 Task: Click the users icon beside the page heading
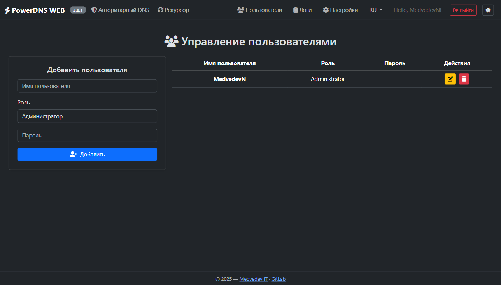[x=171, y=41]
